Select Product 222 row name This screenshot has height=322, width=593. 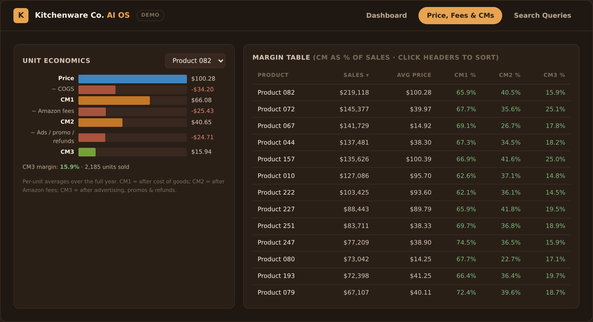pos(276,192)
